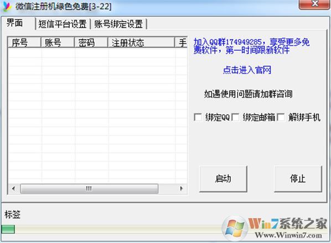
Task: Click the 序号 column header
Action: click(x=24, y=43)
